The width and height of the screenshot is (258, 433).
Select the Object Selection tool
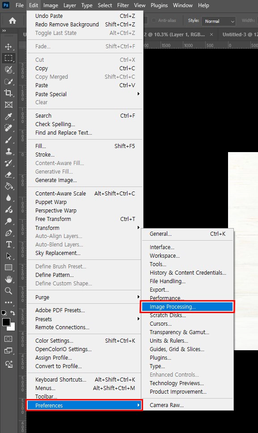point(8,70)
